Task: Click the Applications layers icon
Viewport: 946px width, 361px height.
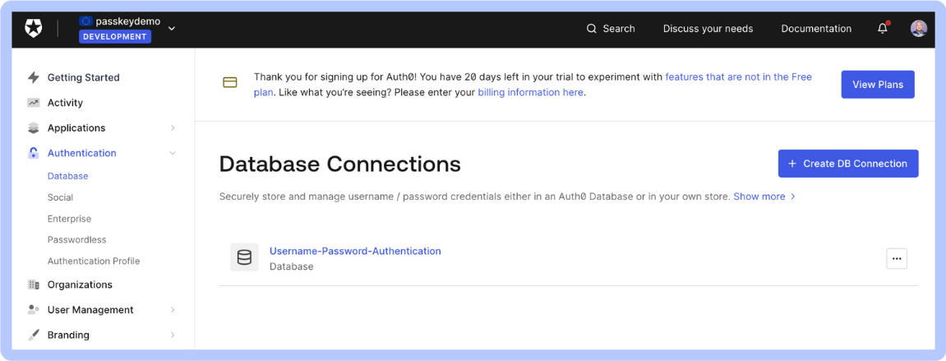Action: (34, 128)
